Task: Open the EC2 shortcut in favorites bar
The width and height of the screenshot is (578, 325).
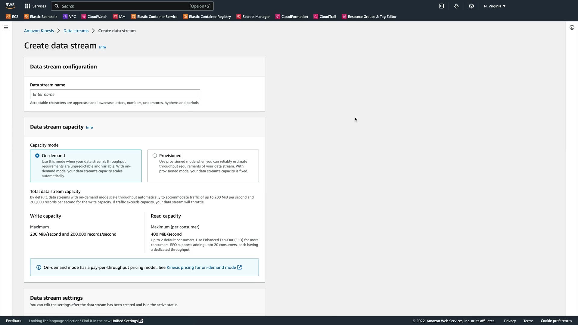Action: click(x=12, y=17)
